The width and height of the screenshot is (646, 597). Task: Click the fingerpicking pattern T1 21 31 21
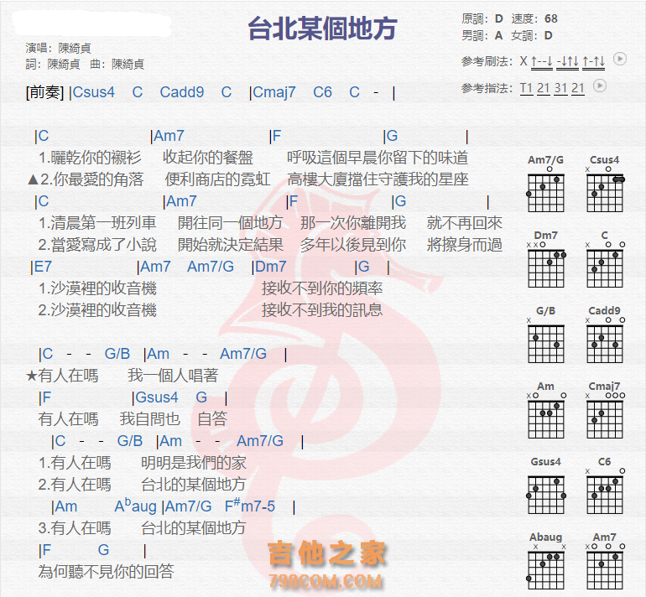(x=552, y=88)
